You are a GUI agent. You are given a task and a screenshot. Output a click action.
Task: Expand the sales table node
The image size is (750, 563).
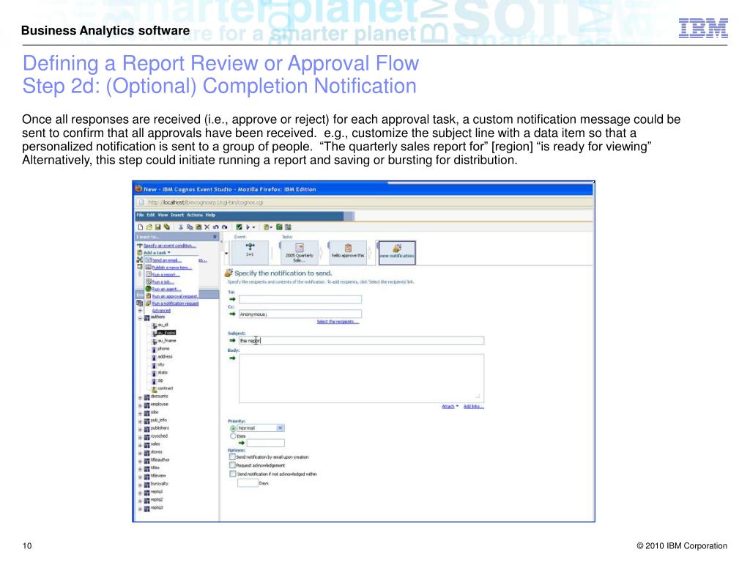click(140, 445)
